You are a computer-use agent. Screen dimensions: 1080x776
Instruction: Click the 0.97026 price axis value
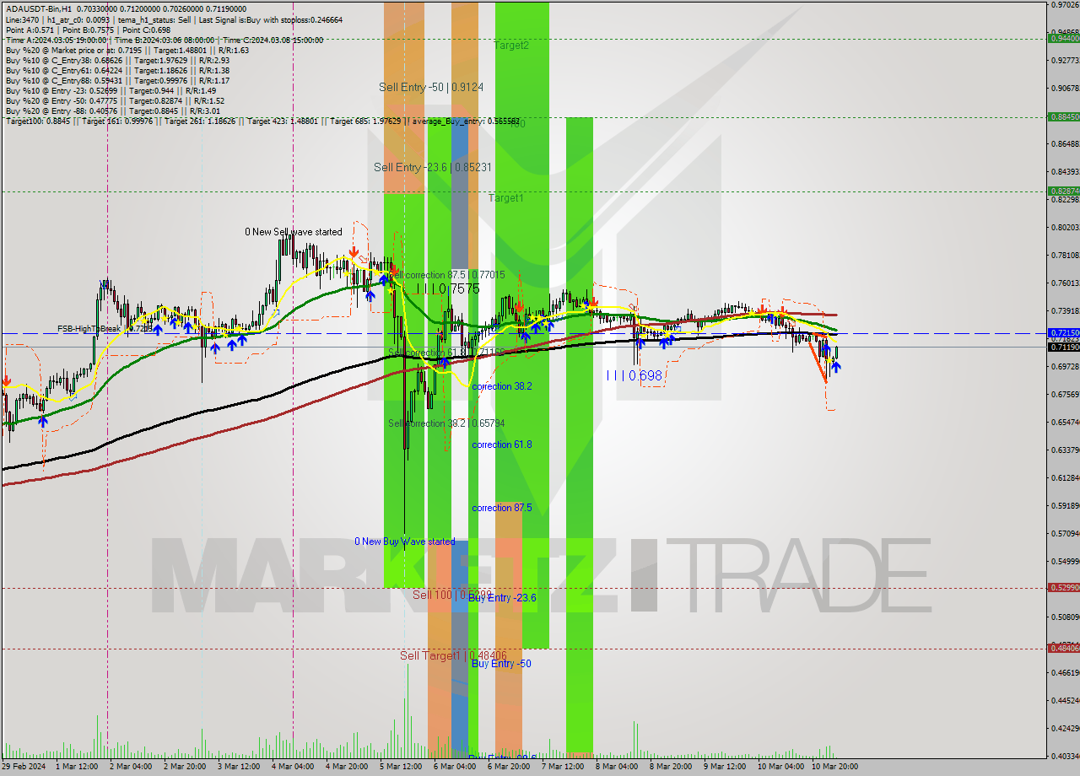click(1065, 4)
